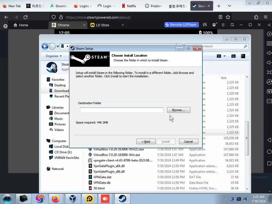Click the Explorer recent locations dropdown arrow
The height and width of the screenshot is (204, 272).
58,46
